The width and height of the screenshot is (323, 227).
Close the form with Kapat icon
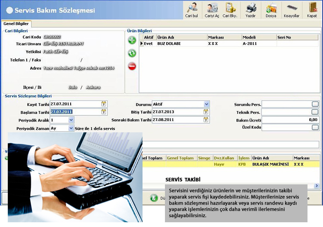312,9
